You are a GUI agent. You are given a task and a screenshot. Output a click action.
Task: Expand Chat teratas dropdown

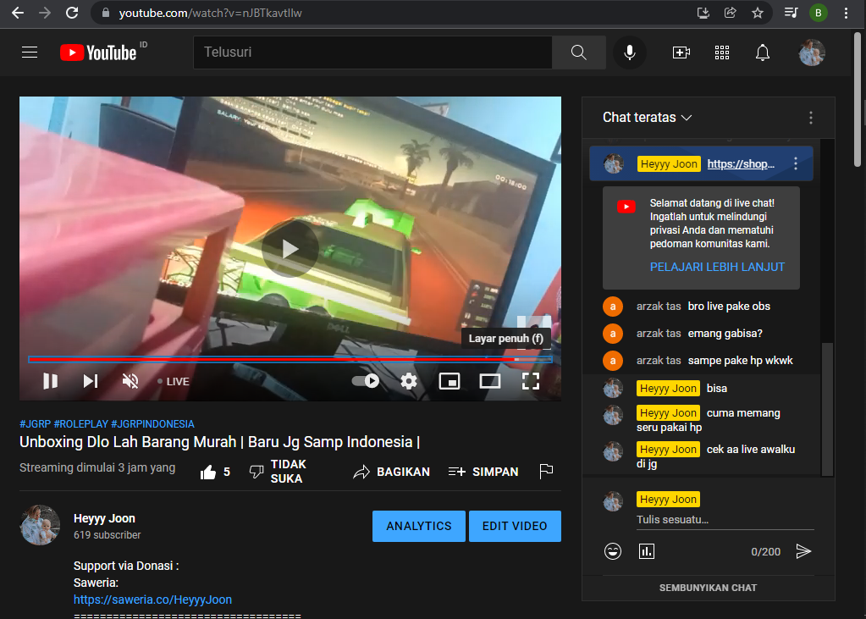click(x=647, y=117)
